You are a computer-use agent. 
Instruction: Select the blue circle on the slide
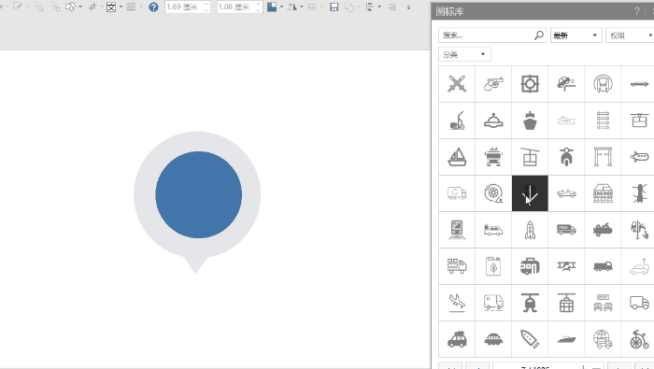198,194
